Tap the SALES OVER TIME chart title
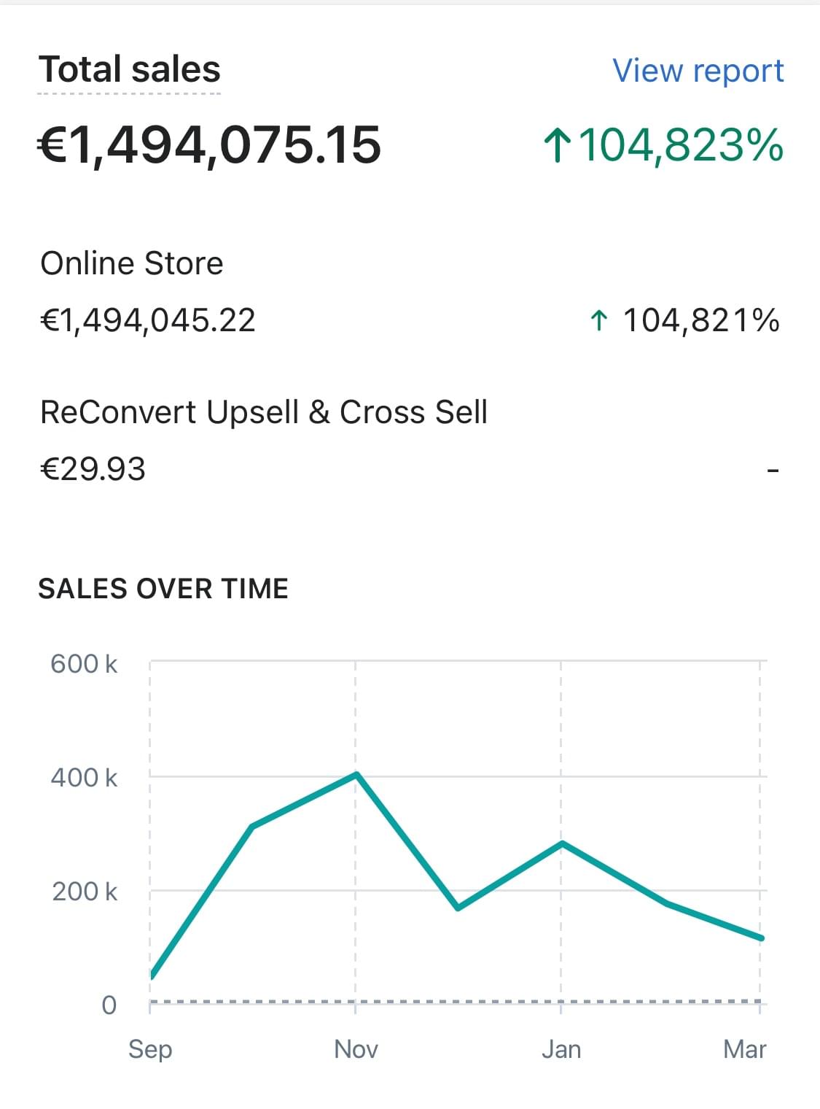820x1109 pixels. tap(163, 589)
